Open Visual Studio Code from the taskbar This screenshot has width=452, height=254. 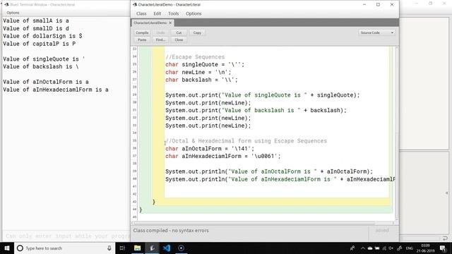167,248
